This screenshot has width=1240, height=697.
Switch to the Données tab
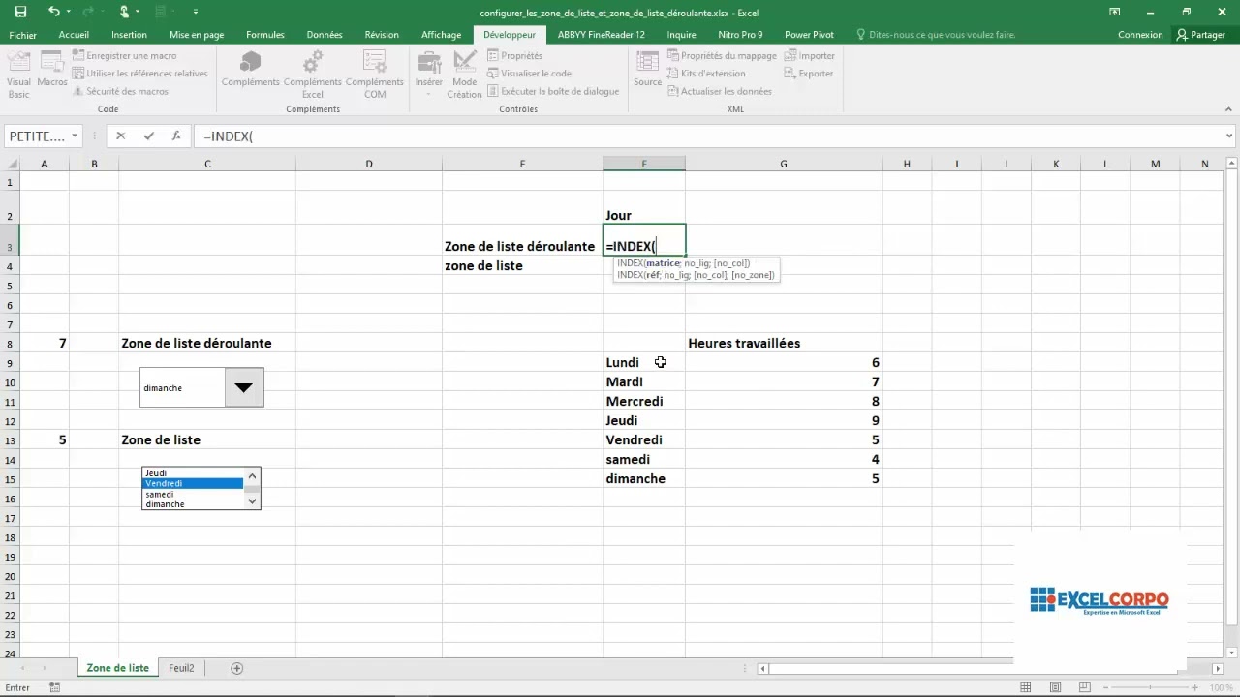tap(325, 35)
